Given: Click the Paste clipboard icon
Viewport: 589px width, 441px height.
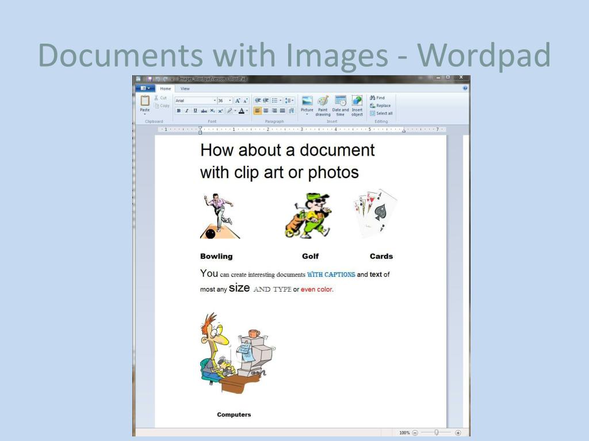Looking at the screenshot, I should click(x=144, y=100).
